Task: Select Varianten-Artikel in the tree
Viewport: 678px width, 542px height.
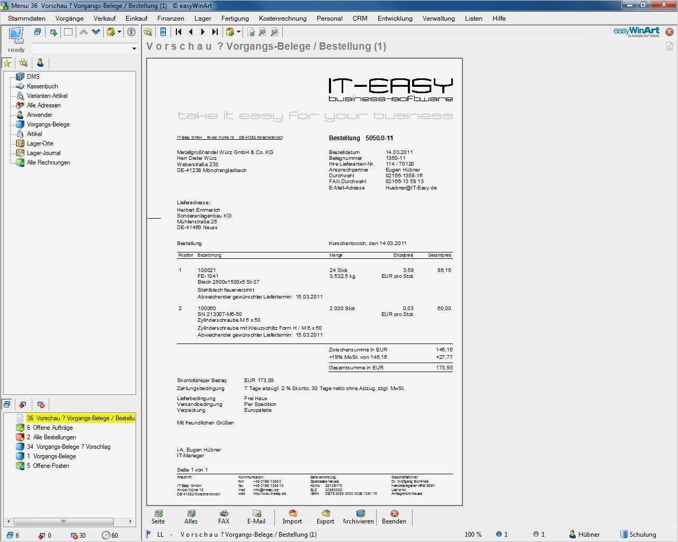Action: tap(47, 96)
